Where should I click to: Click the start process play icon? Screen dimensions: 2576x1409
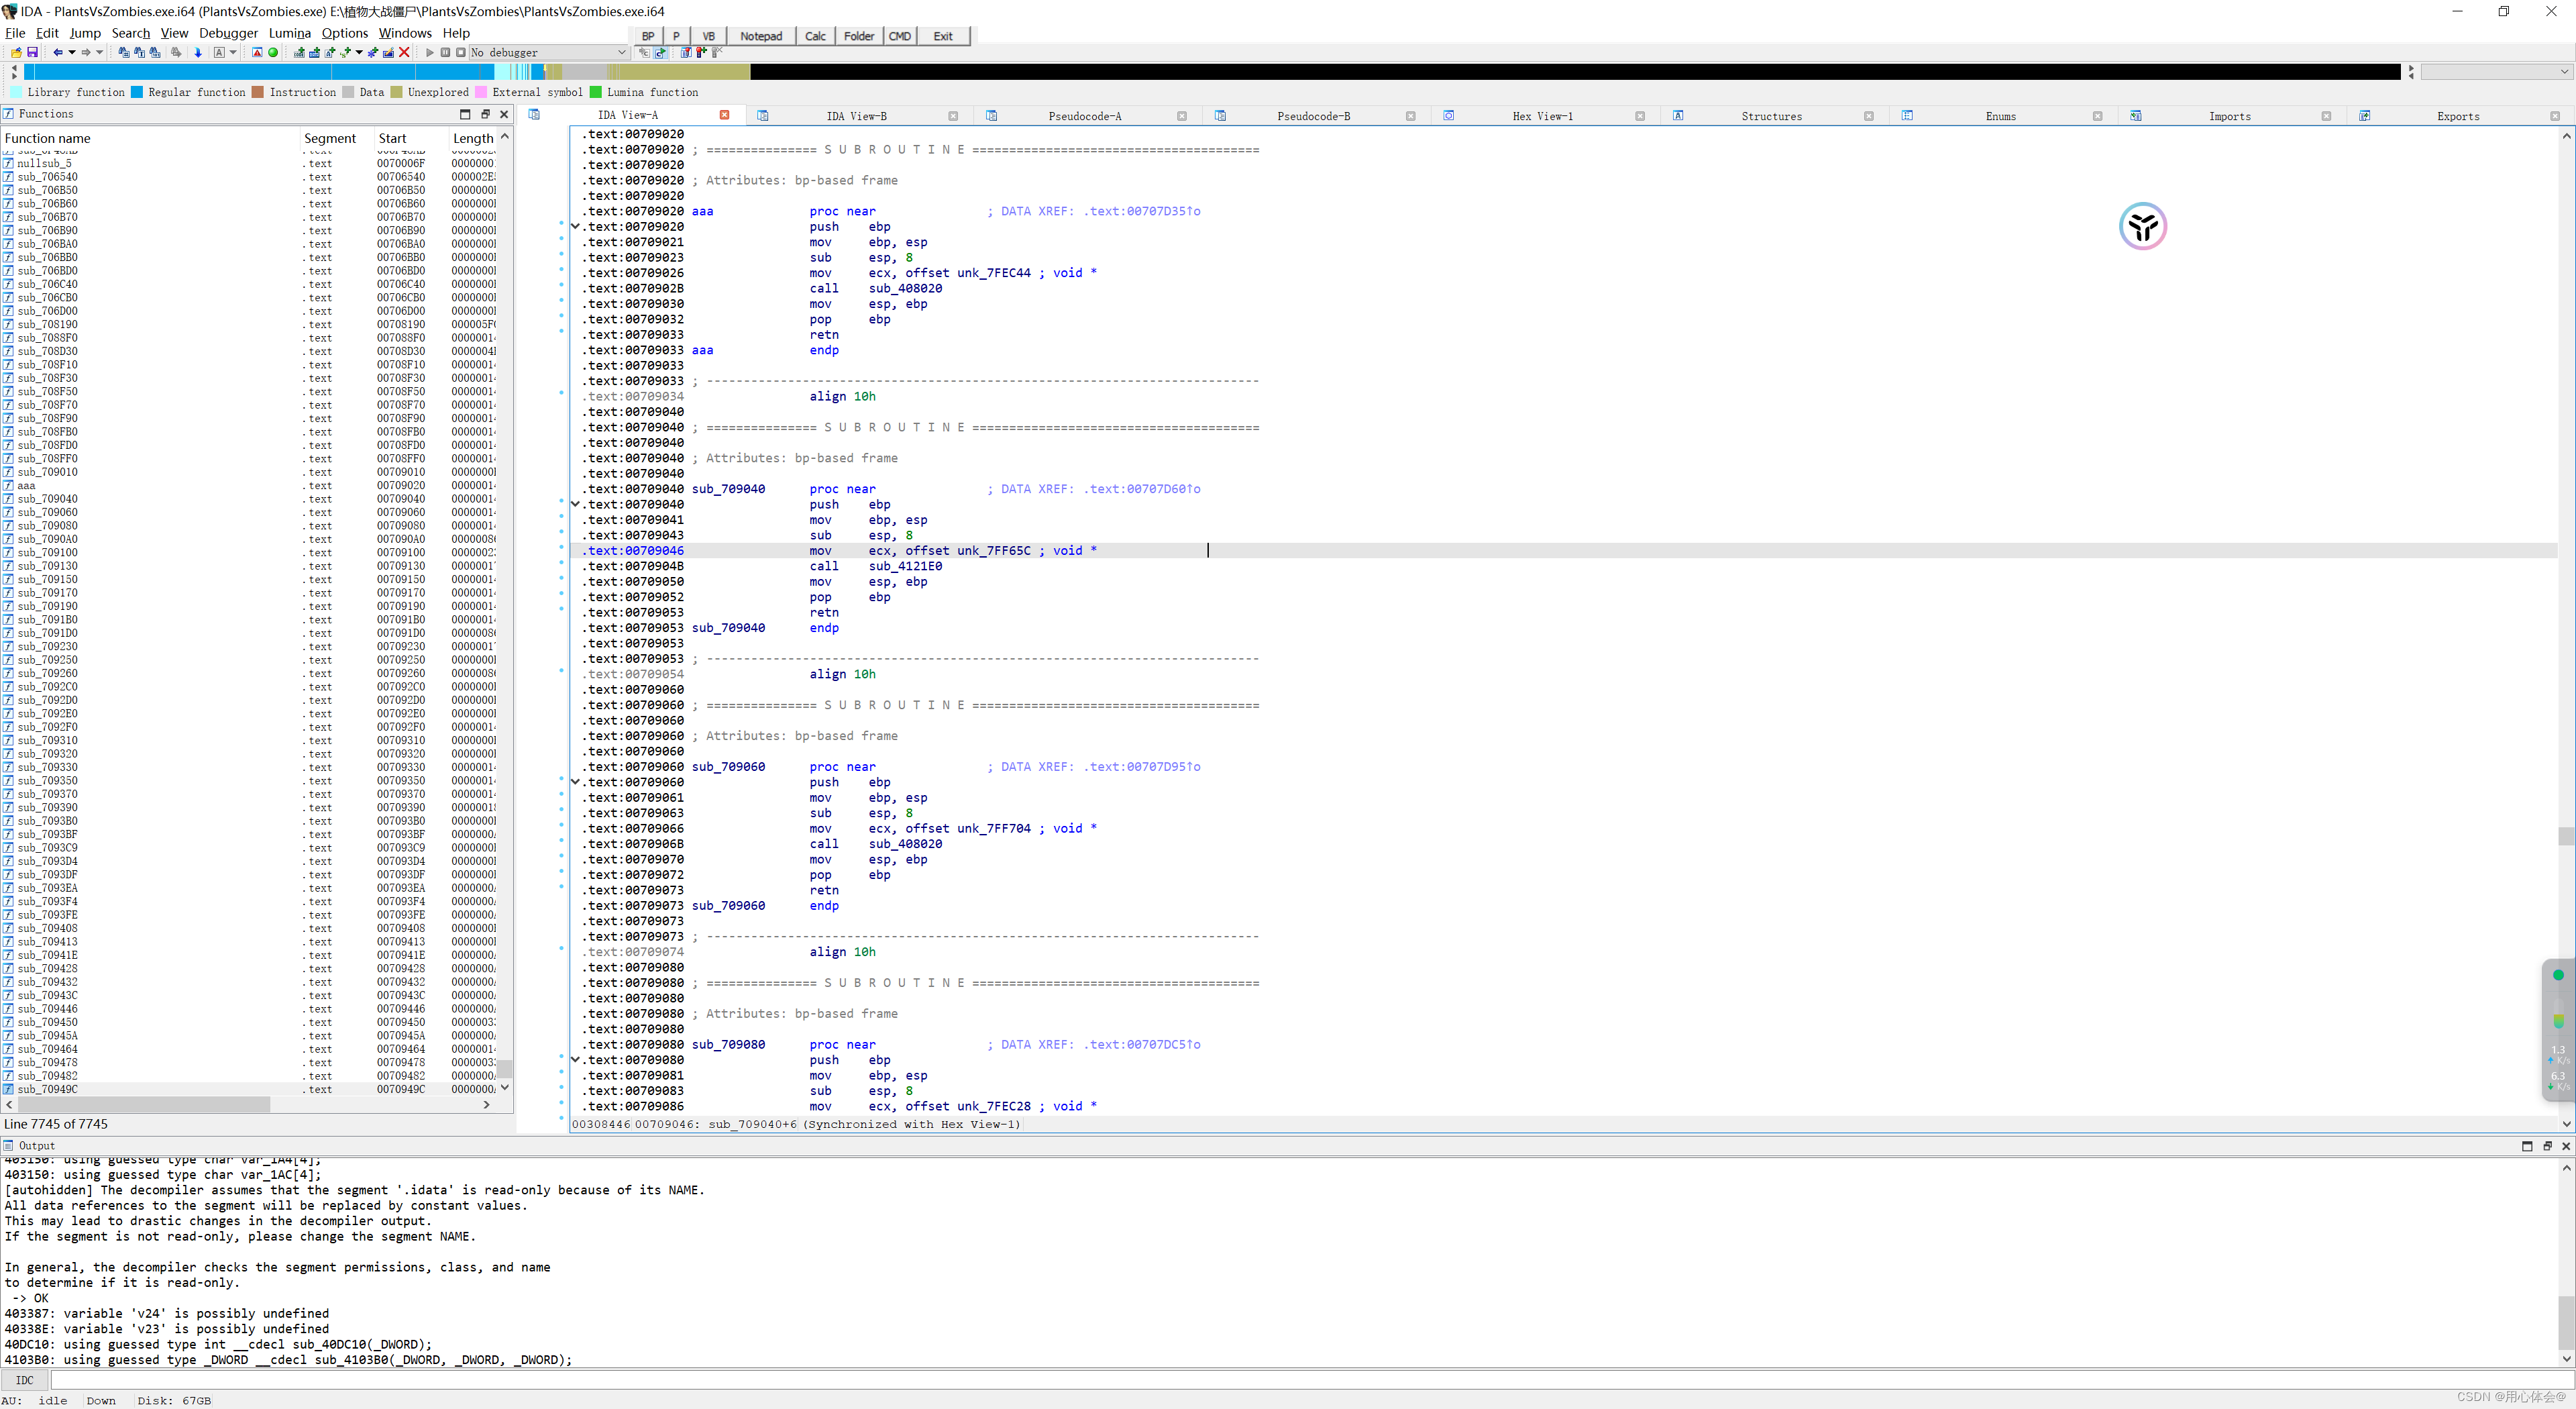[x=430, y=52]
